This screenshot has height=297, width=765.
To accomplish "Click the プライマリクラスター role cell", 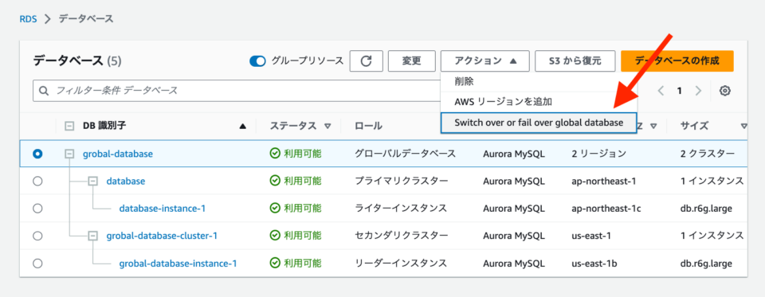I will point(401,181).
